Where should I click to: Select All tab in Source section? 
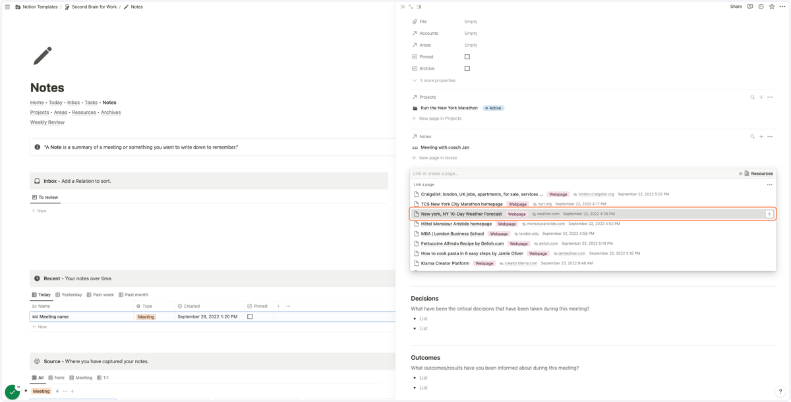[38, 378]
